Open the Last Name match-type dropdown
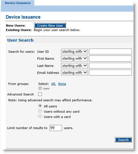Screen dimensions: 138x154 [74, 65]
